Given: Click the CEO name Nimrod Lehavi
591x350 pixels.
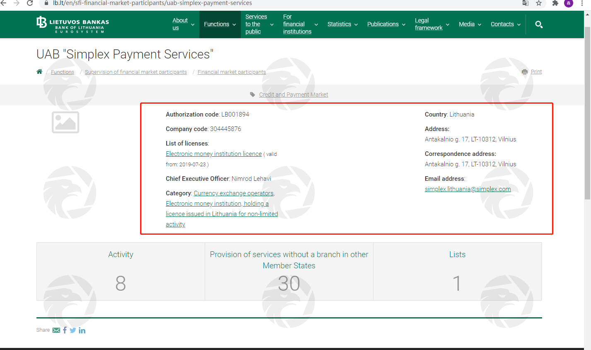Looking at the screenshot, I should click(x=251, y=179).
